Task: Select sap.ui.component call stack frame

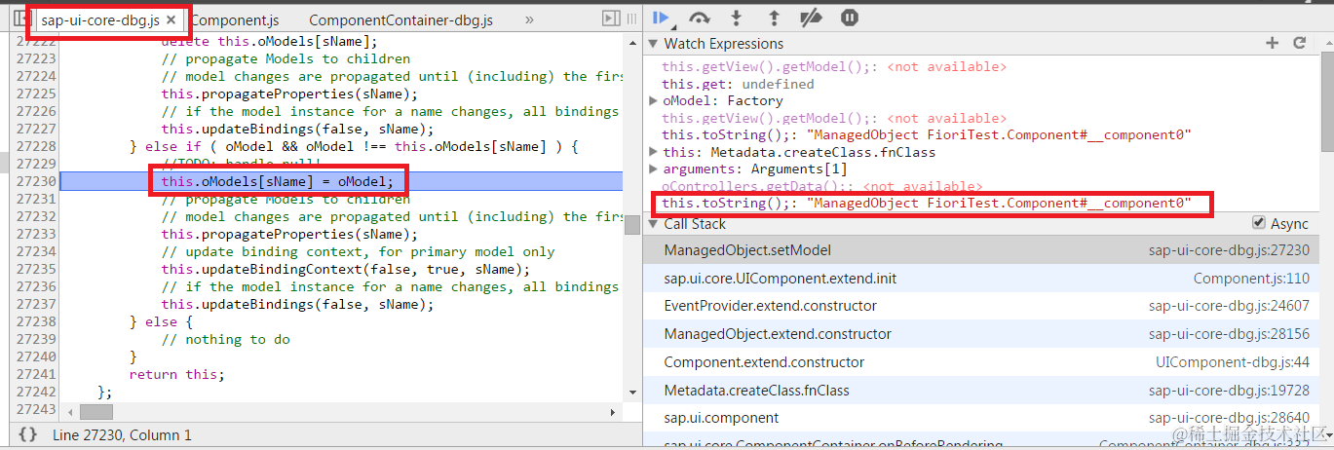Action: pos(982,418)
